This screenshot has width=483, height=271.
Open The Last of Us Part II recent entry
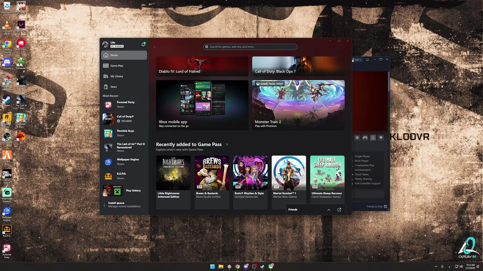(x=124, y=148)
